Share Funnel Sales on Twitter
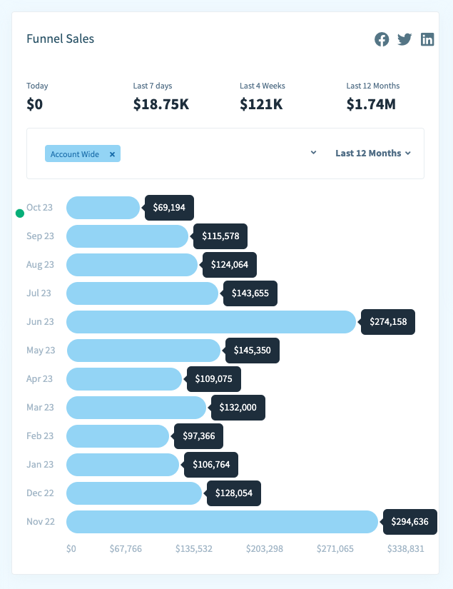 pos(404,40)
